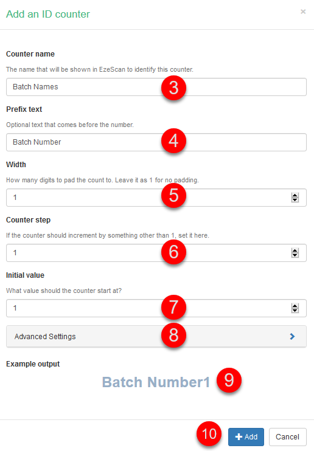Click the Cancel button

pyautogui.click(x=287, y=437)
